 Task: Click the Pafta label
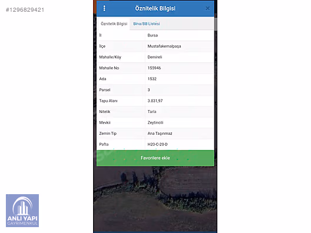point(104,144)
